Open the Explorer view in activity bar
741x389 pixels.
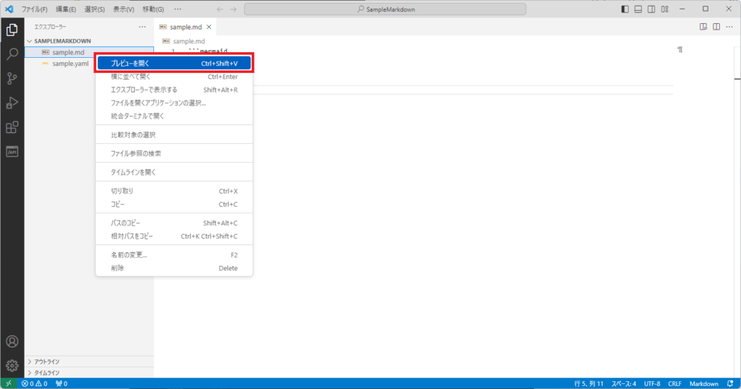[x=12, y=30]
